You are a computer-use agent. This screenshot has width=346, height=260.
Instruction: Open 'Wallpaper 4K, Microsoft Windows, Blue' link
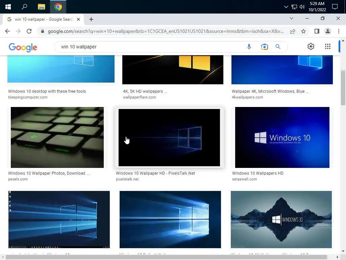(x=270, y=91)
